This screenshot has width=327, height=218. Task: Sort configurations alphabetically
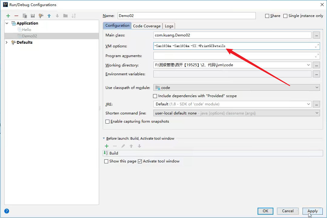(74, 16)
